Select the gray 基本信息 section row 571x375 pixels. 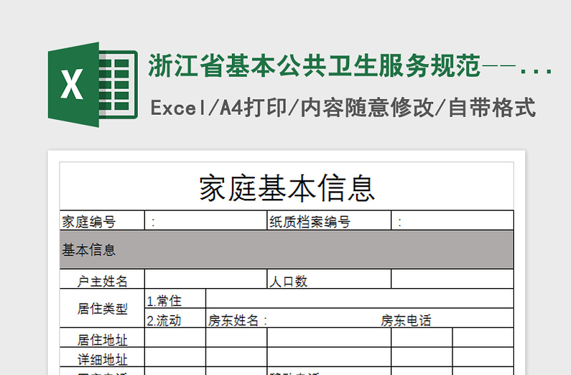287,250
